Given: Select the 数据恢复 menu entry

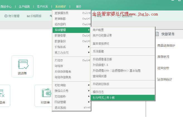Looking at the screenshot, I should pyautogui.click(x=72, y=36).
